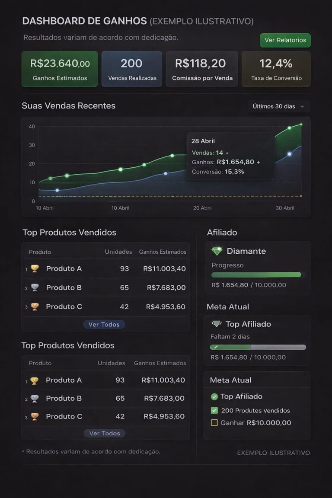Click the bronze trophy icon beside Produto C in the upper table
This screenshot has height=498, width=332.
tap(35, 306)
